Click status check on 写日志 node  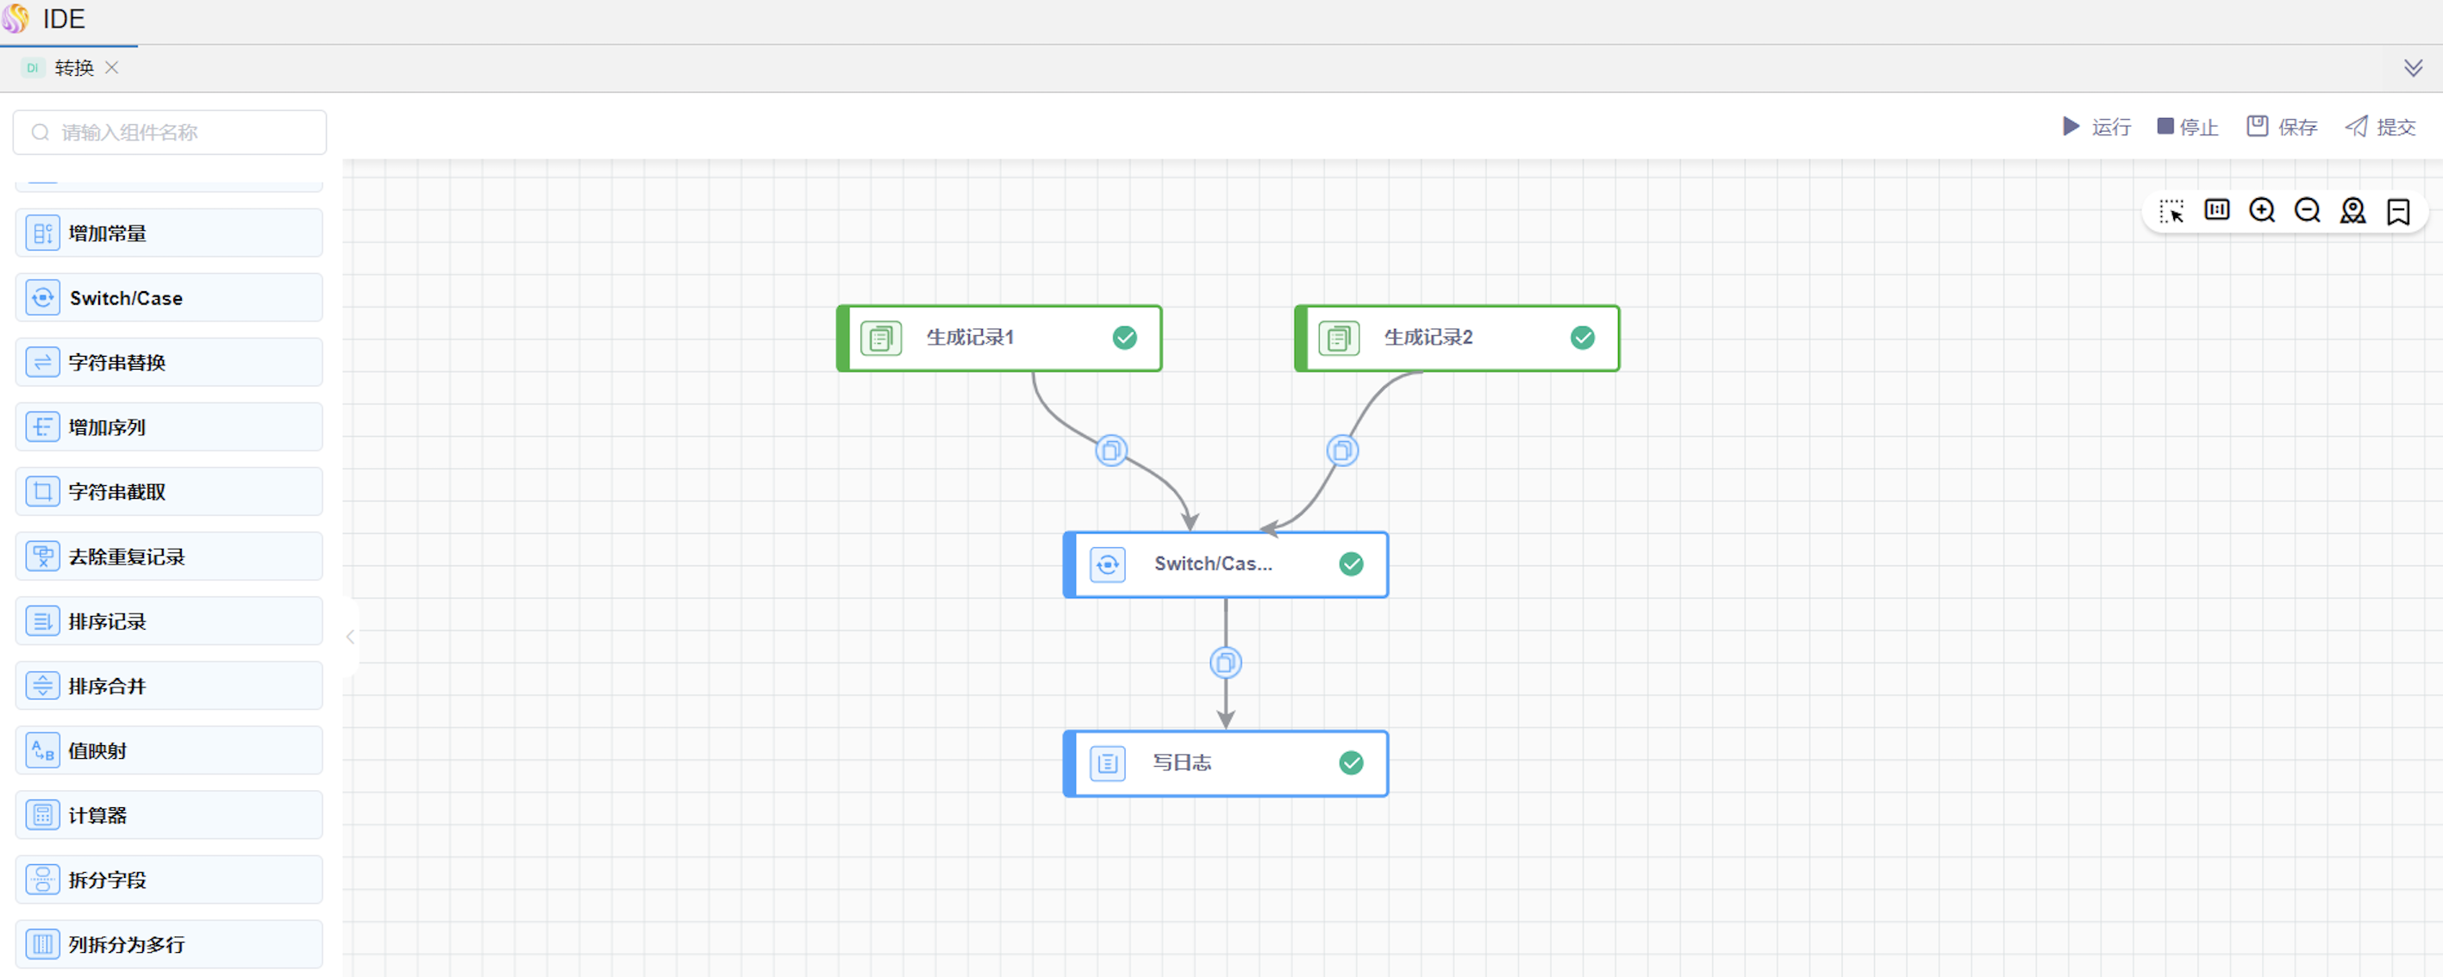tap(1351, 762)
